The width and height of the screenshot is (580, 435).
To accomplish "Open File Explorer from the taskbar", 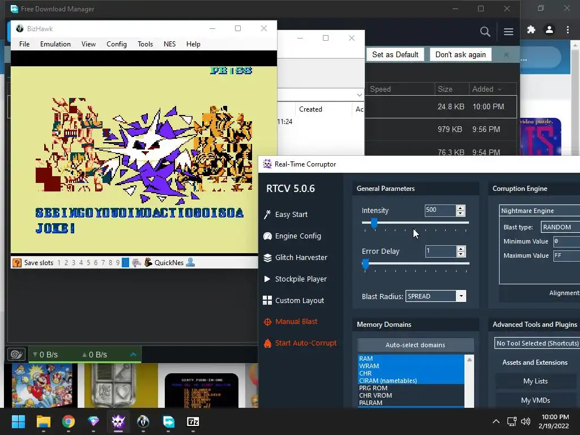I will pyautogui.click(x=43, y=421).
